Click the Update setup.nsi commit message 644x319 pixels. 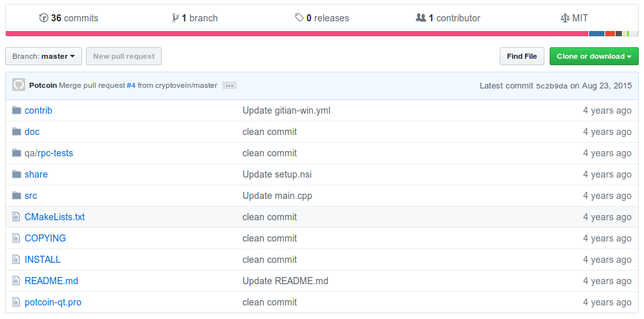click(x=277, y=174)
